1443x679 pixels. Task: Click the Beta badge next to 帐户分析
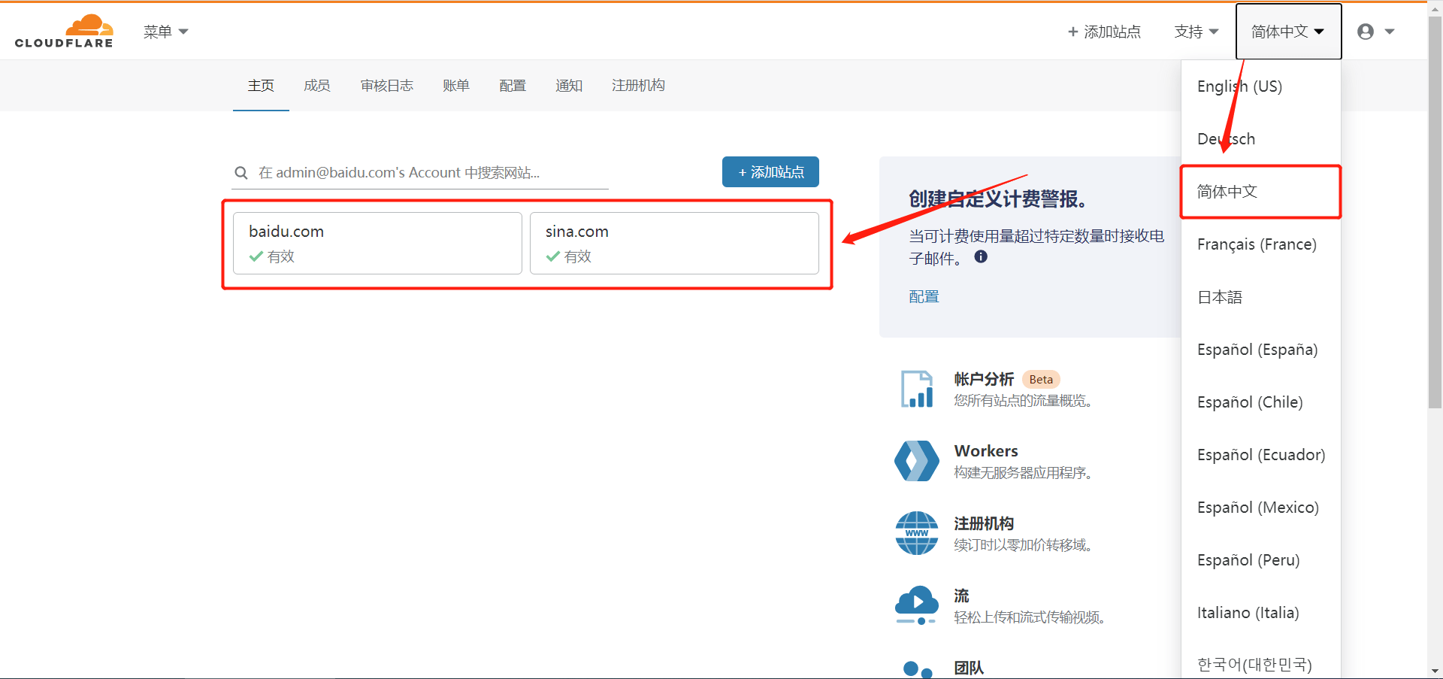[x=1041, y=380]
